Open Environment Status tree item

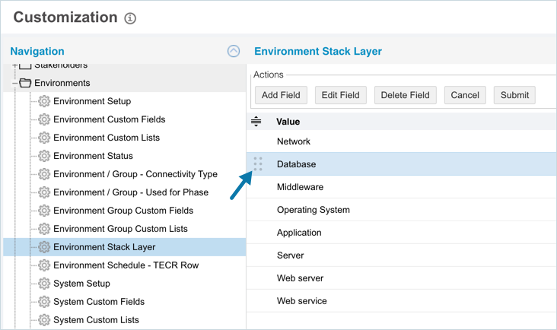point(93,156)
